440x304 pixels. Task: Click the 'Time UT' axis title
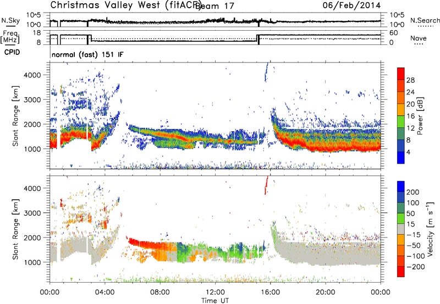point(215,300)
